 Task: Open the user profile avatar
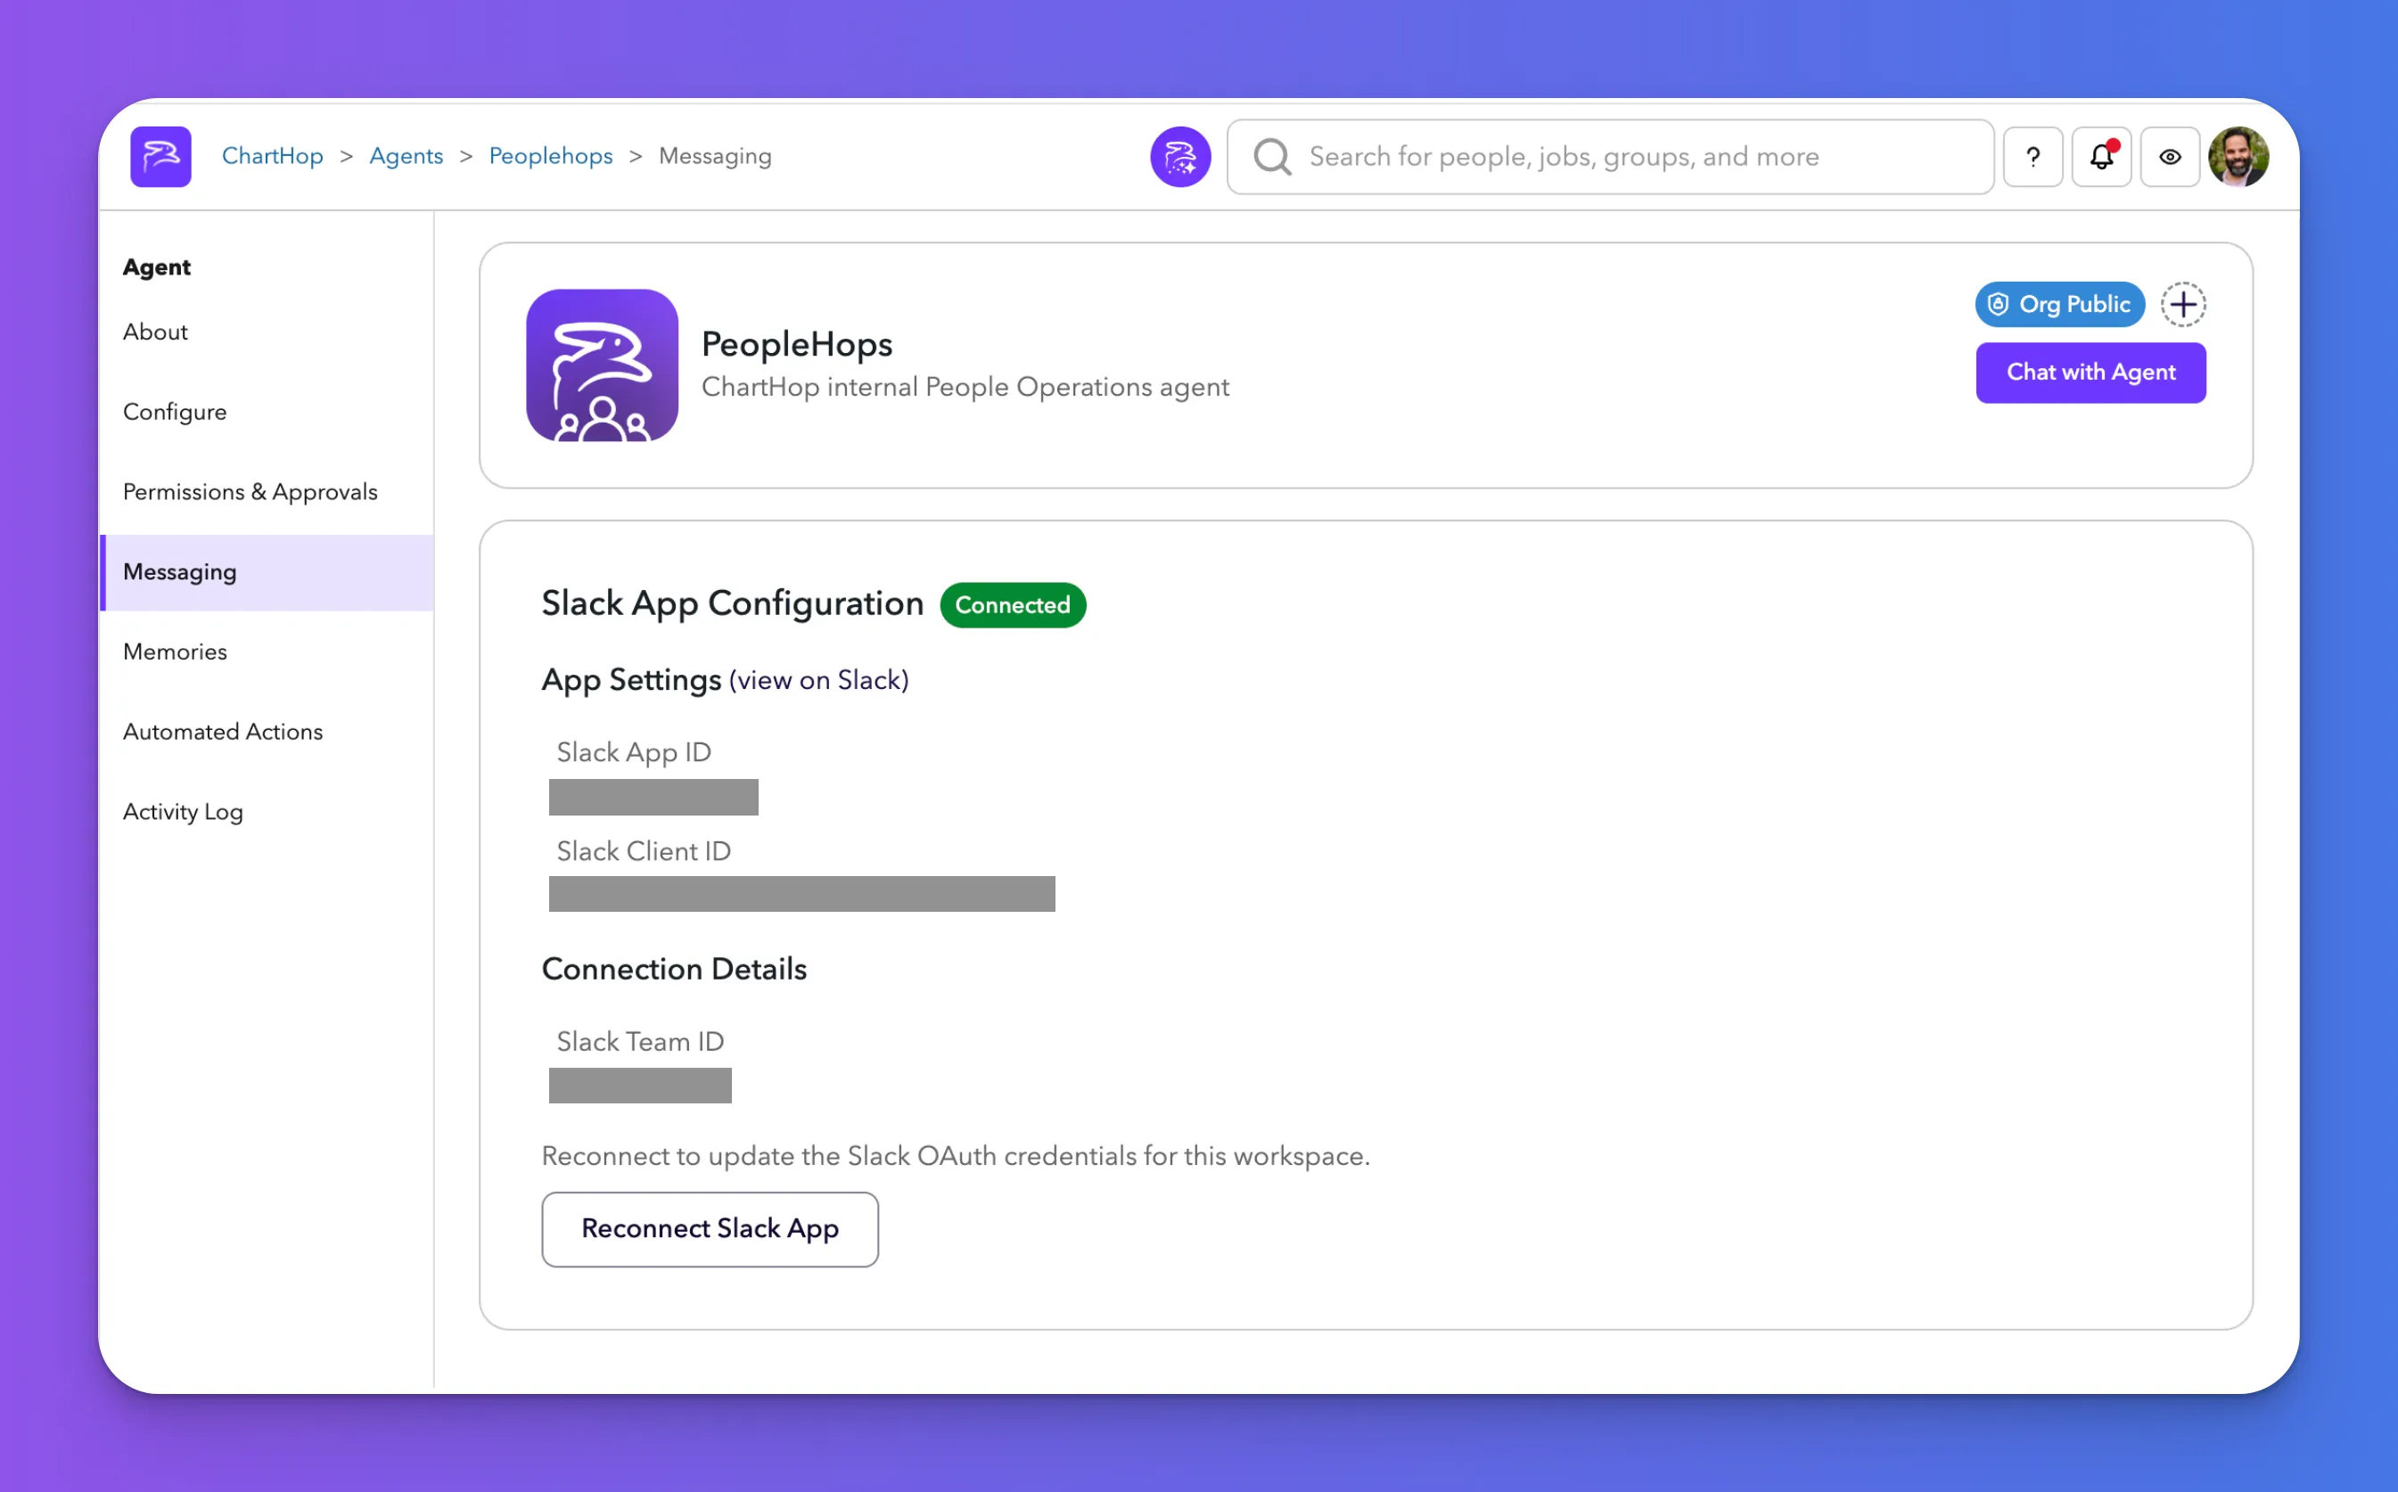tap(2238, 157)
